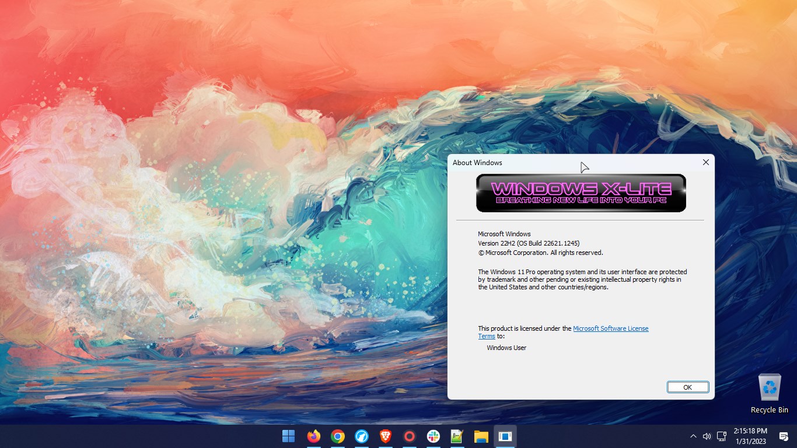The image size is (797, 448).
Task: Close the About Windows dialog
Action: click(x=705, y=162)
